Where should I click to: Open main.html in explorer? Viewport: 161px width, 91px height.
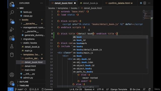click(x=30, y=70)
